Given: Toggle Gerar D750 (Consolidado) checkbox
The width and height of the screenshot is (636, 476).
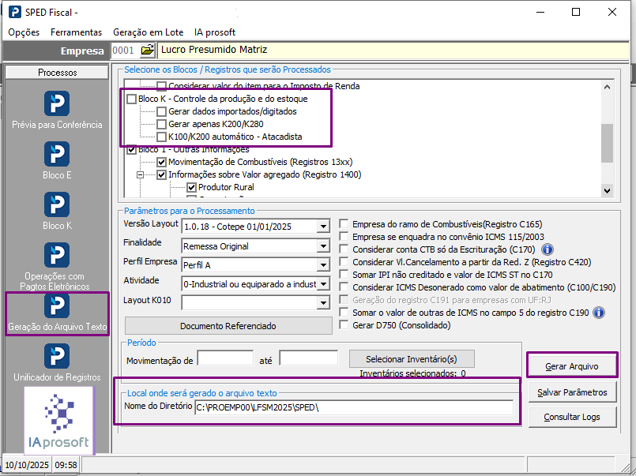Looking at the screenshot, I should coord(344,325).
